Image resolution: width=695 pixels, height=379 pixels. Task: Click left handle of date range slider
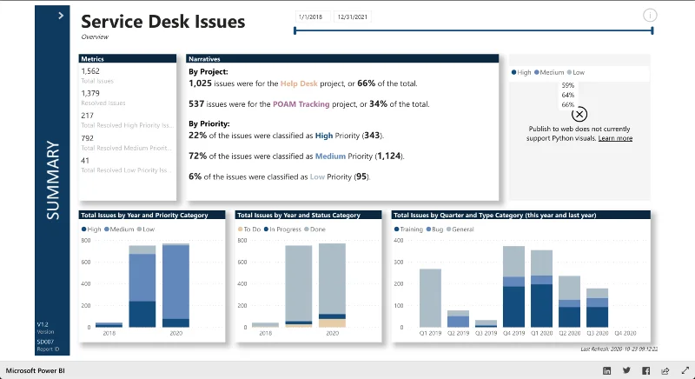click(295, 30)
